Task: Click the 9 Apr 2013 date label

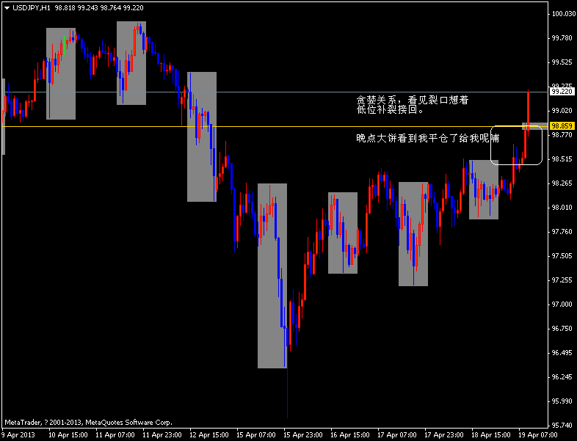Action: 18,434
